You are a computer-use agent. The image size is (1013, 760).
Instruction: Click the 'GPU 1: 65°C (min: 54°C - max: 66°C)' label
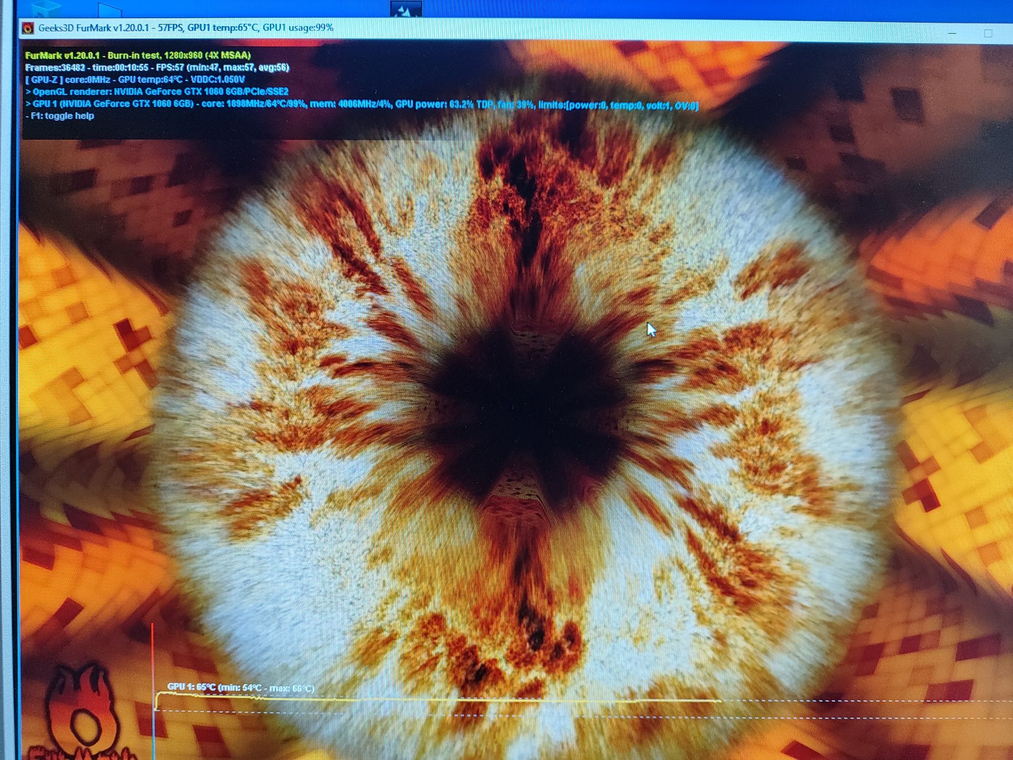click(x=241, y=688)
